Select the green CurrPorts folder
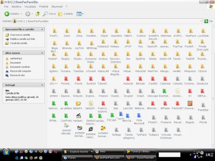The width and height of the screenshot is (215, 161). (x=66, y=118)
